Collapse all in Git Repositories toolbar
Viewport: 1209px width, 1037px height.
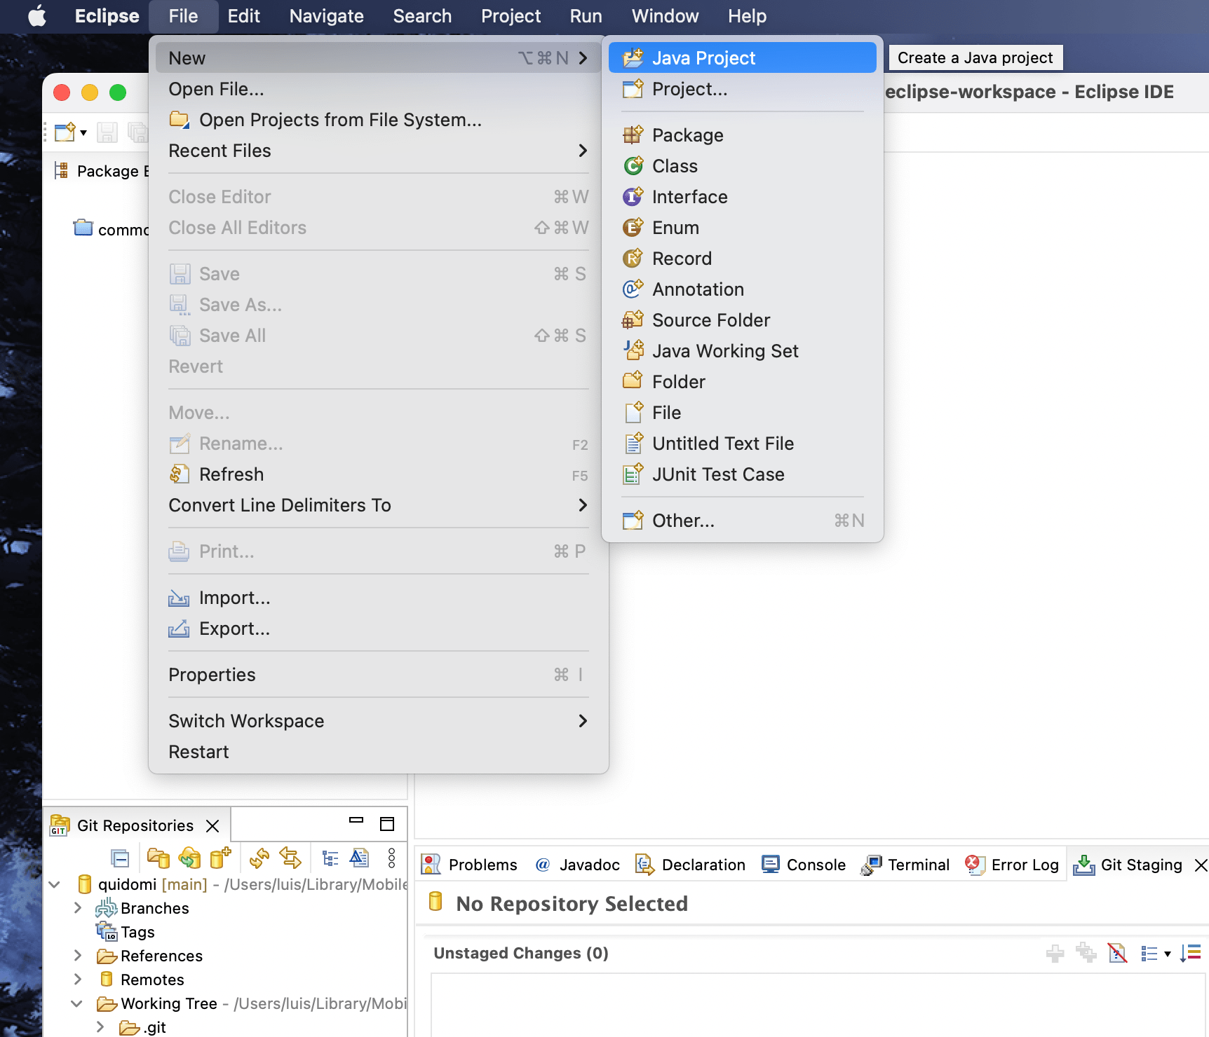(x=120, y=858)
